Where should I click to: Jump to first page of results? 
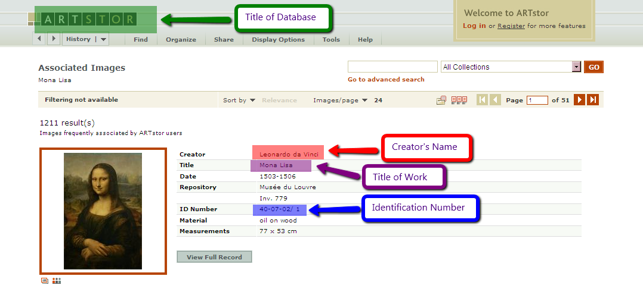[482, 100]
